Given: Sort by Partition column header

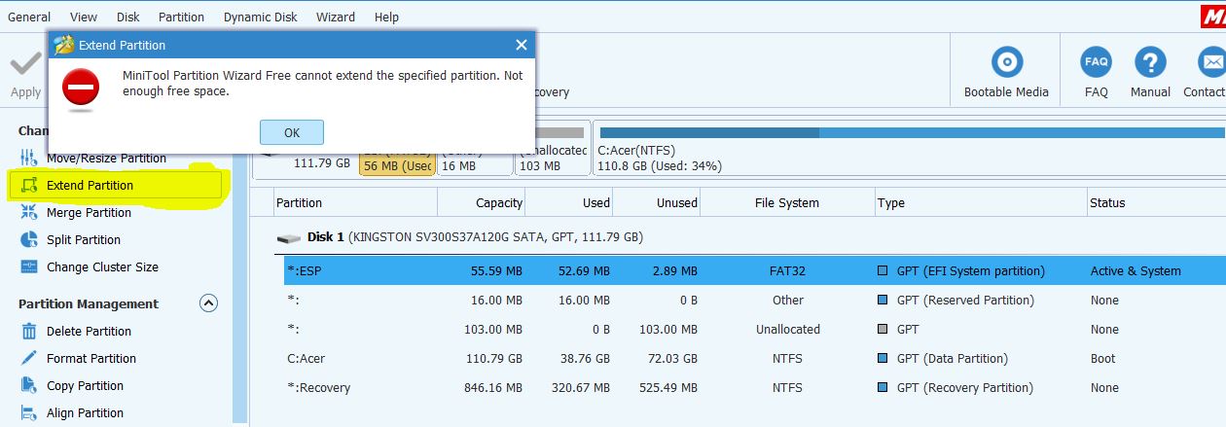Looking at the screenshot, I should 355,202.
